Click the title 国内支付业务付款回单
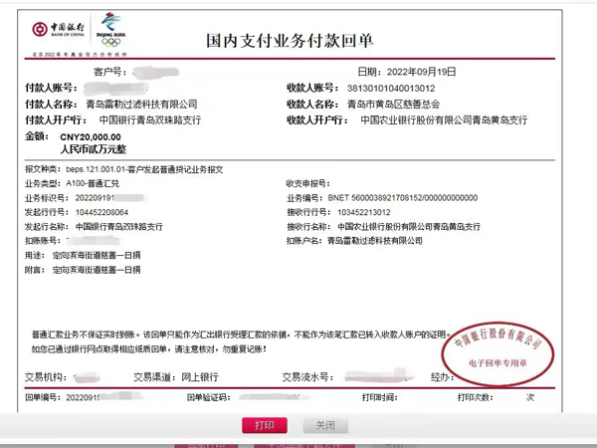 pos(304,42)
